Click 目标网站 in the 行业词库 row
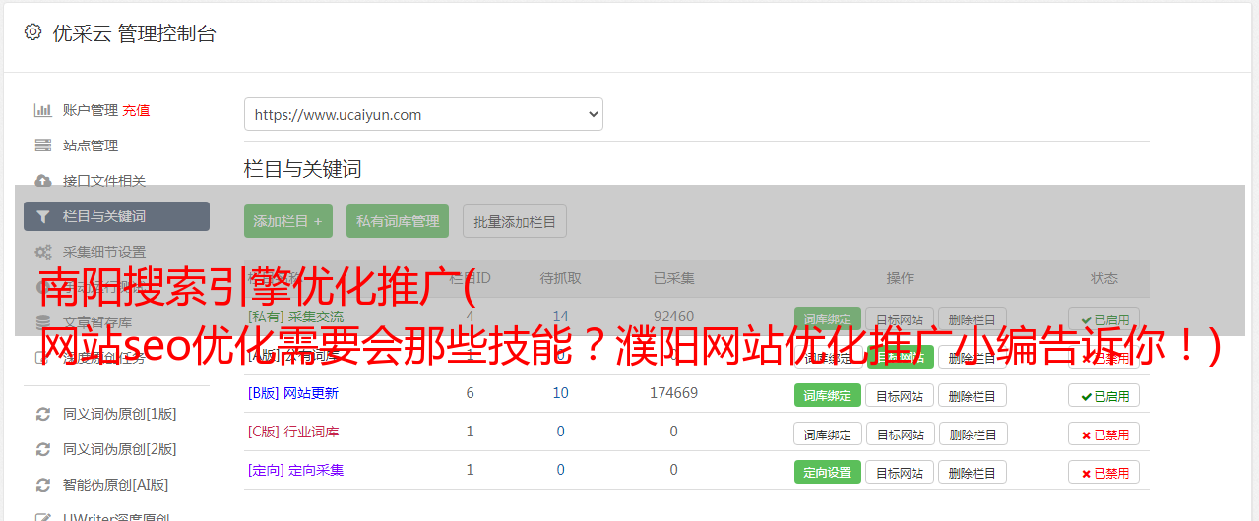 click(x=900, y=434)
